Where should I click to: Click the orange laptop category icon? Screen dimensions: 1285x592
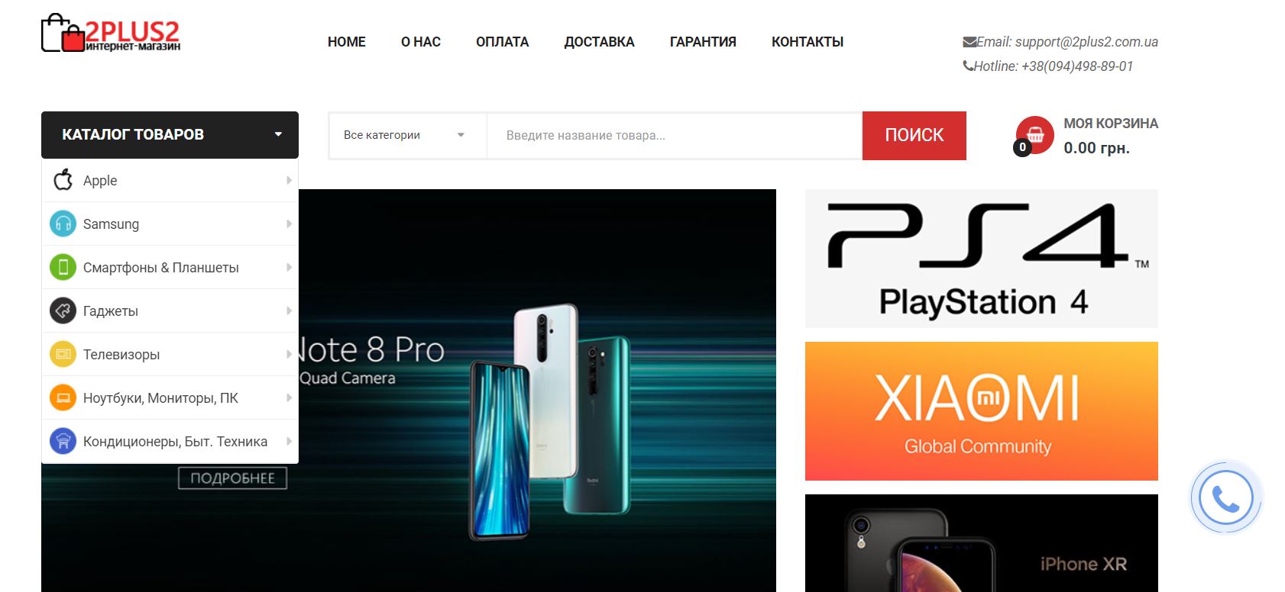pos(63,397)
